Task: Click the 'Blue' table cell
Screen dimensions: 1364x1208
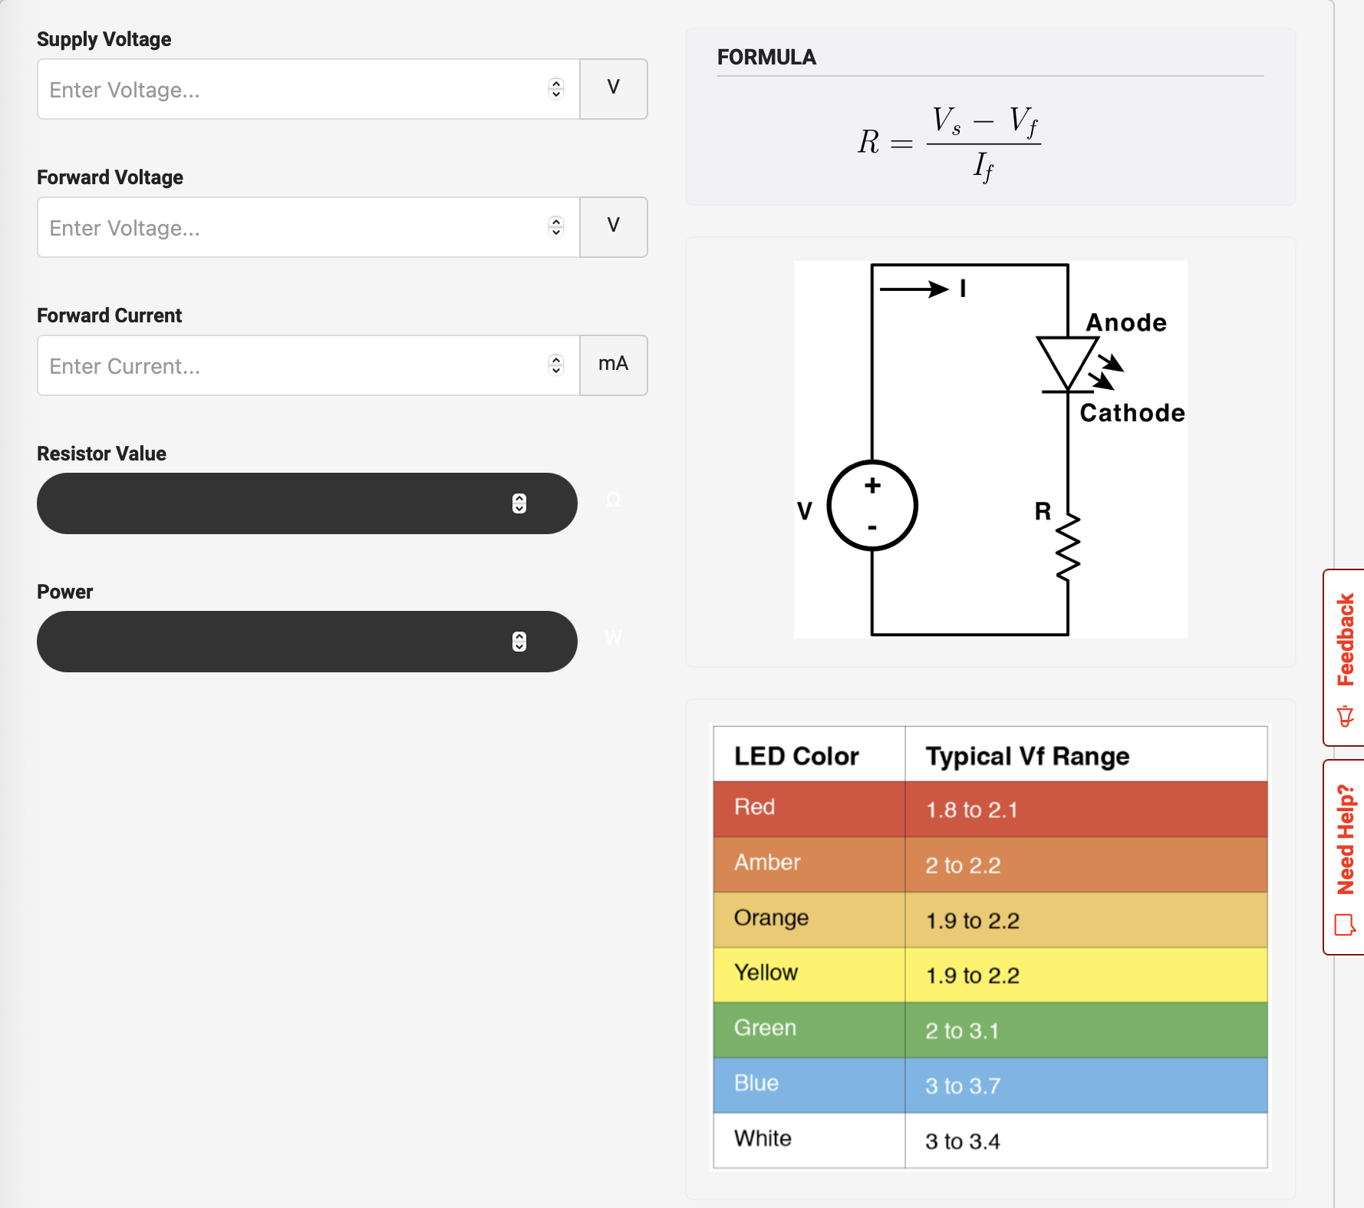Action: (x=809, y=1085)
